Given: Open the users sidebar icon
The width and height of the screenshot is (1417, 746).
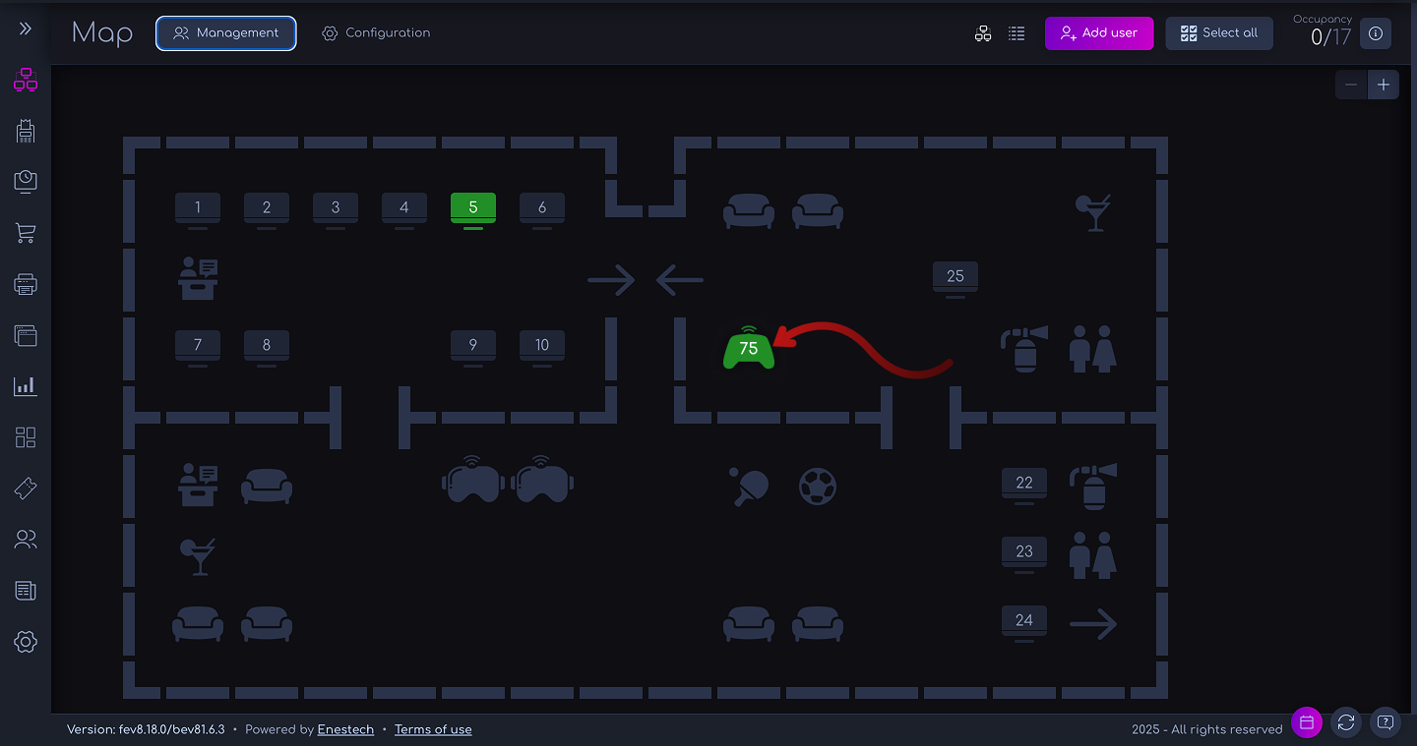Looking at the screenshot, I should point(26,539).
